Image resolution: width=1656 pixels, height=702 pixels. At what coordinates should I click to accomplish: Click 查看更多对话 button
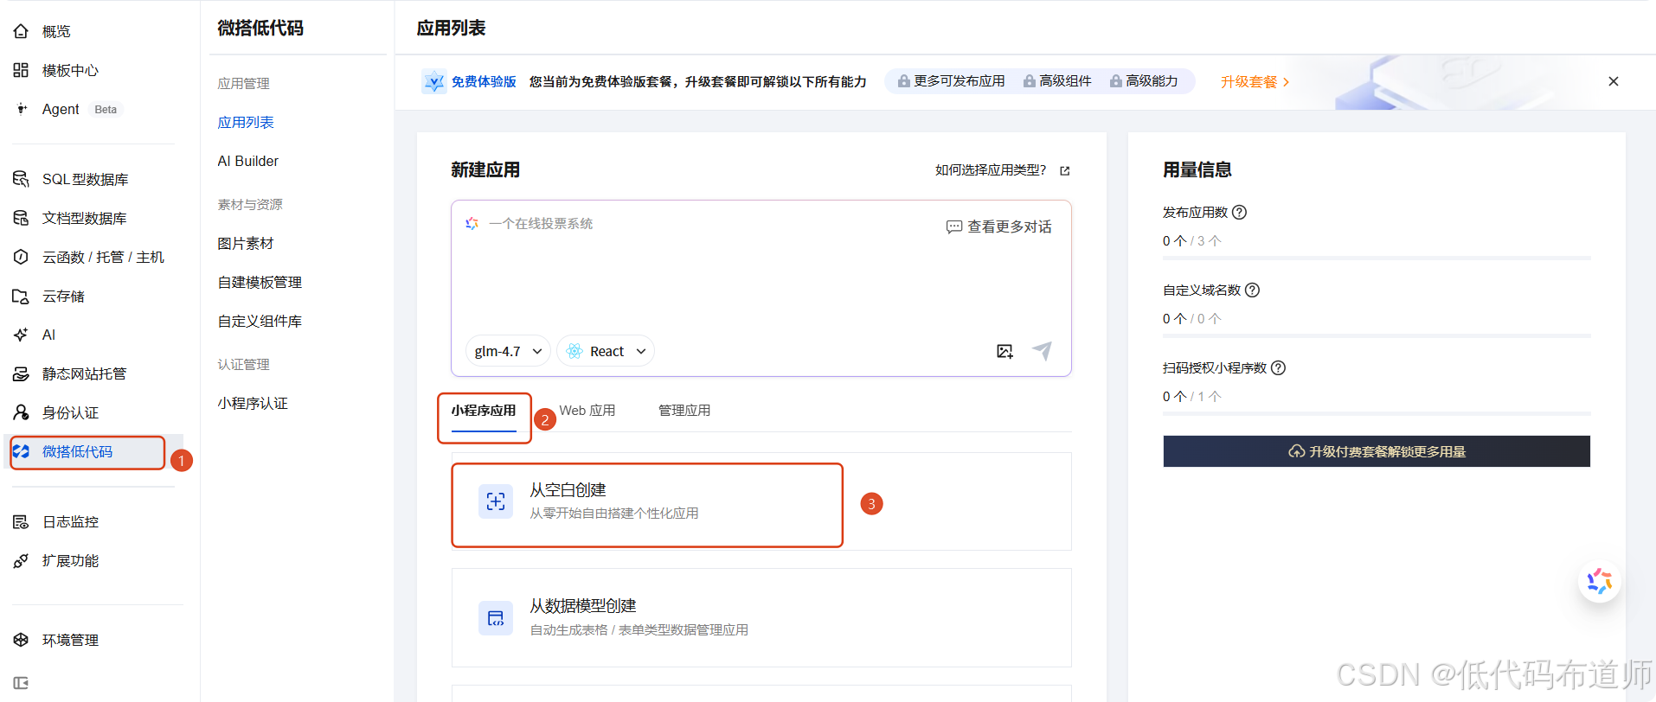tap(999, 227)
